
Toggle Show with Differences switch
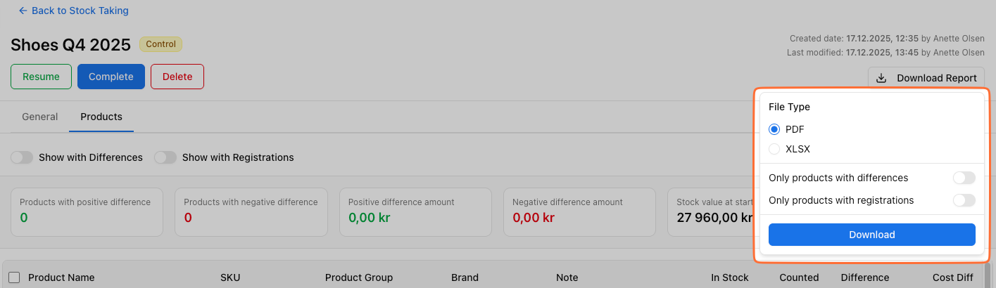(x=22, y=157)
